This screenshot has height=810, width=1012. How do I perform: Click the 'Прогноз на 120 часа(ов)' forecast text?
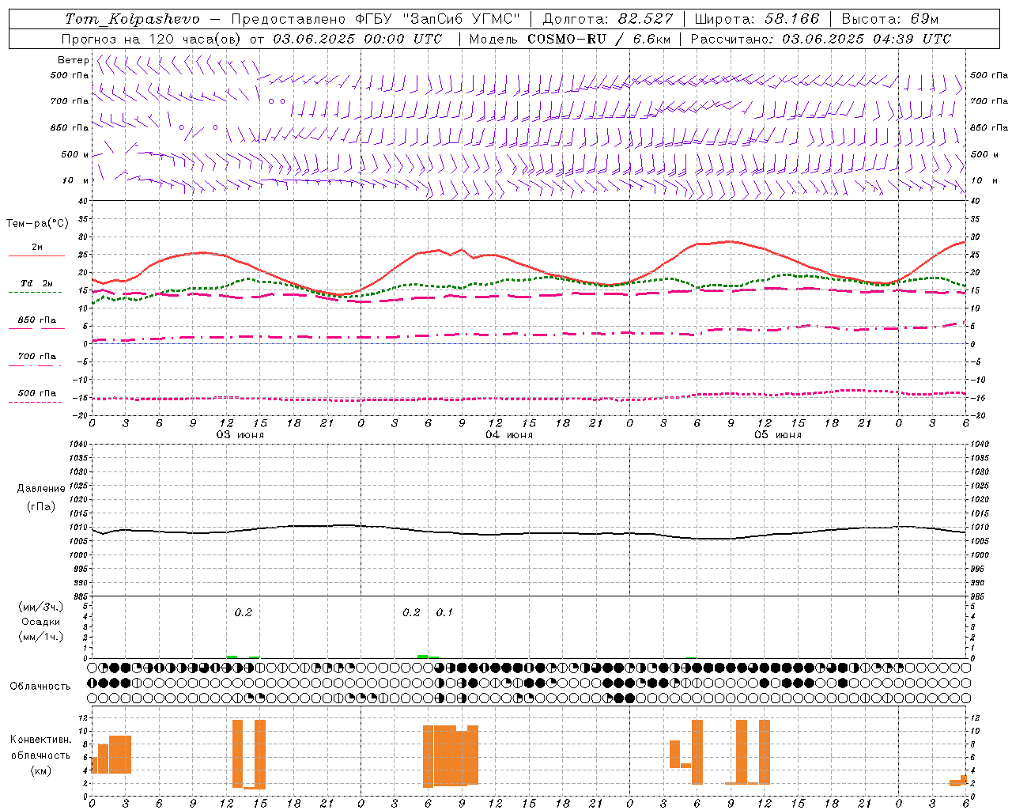click(152, 39)
